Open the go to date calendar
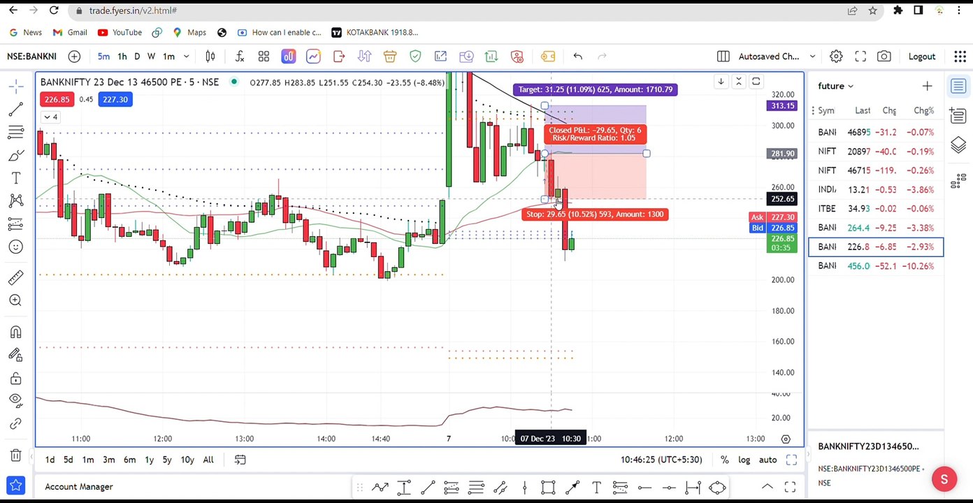The height and width of the screenshot is (503, 973). click(x=240, y=460)
